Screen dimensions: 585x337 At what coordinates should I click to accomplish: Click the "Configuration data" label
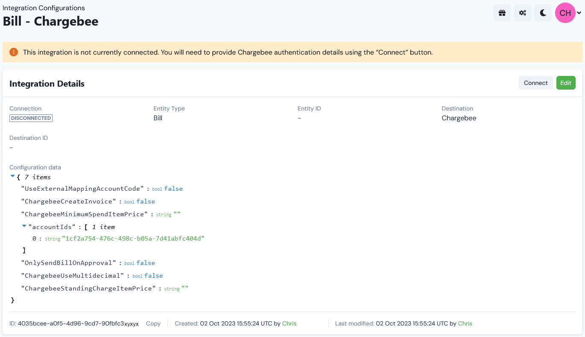click(x=35, y=167)
